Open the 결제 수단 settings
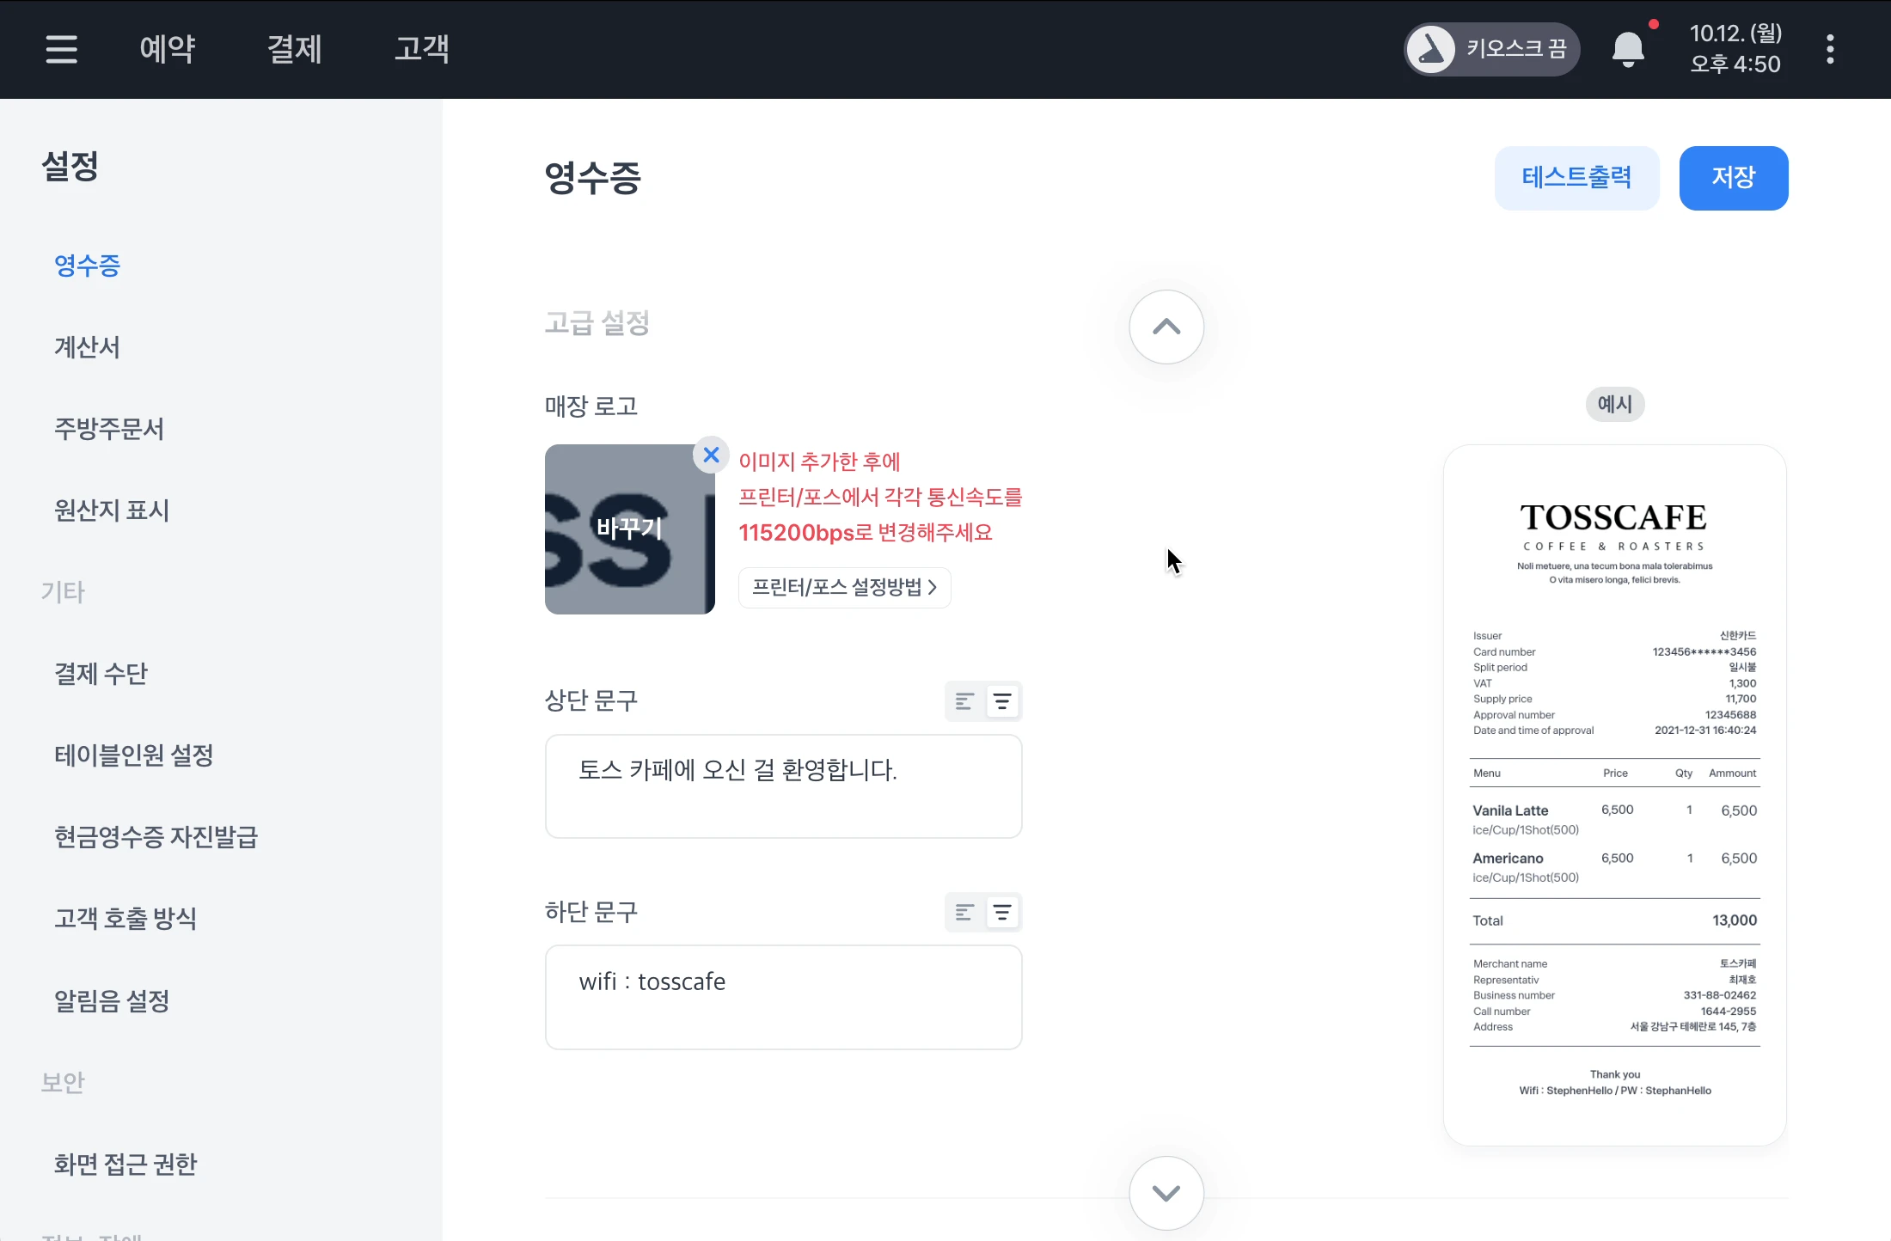The width and height of the screenshot is (1891, 1241). (x=101, y=673)
